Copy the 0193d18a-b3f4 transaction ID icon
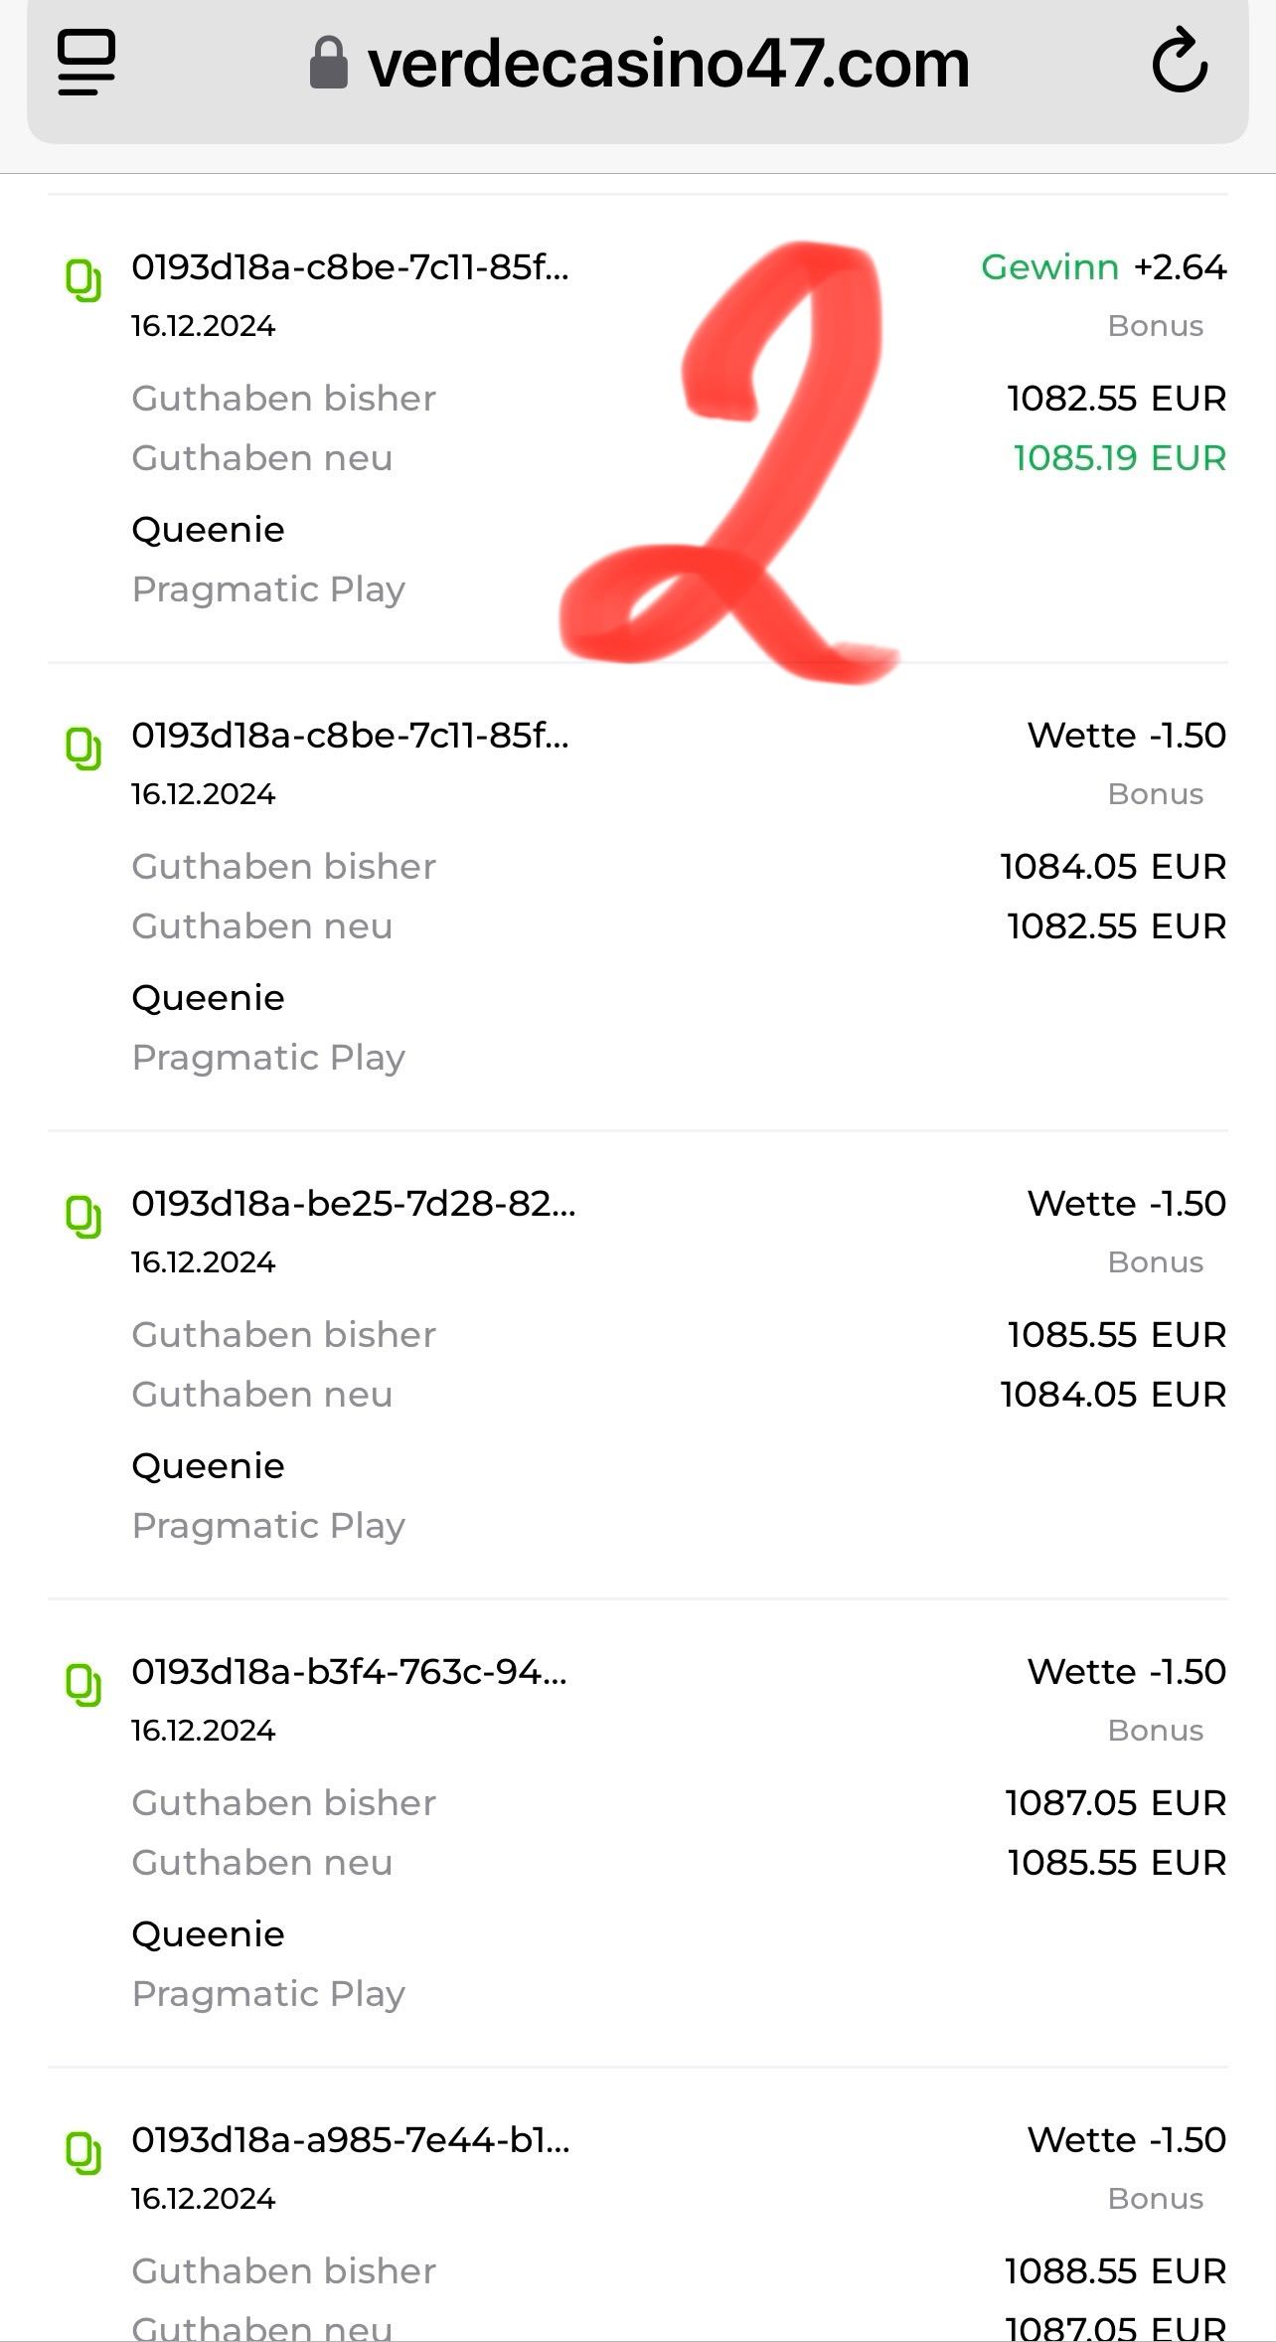 (83, 1685)
